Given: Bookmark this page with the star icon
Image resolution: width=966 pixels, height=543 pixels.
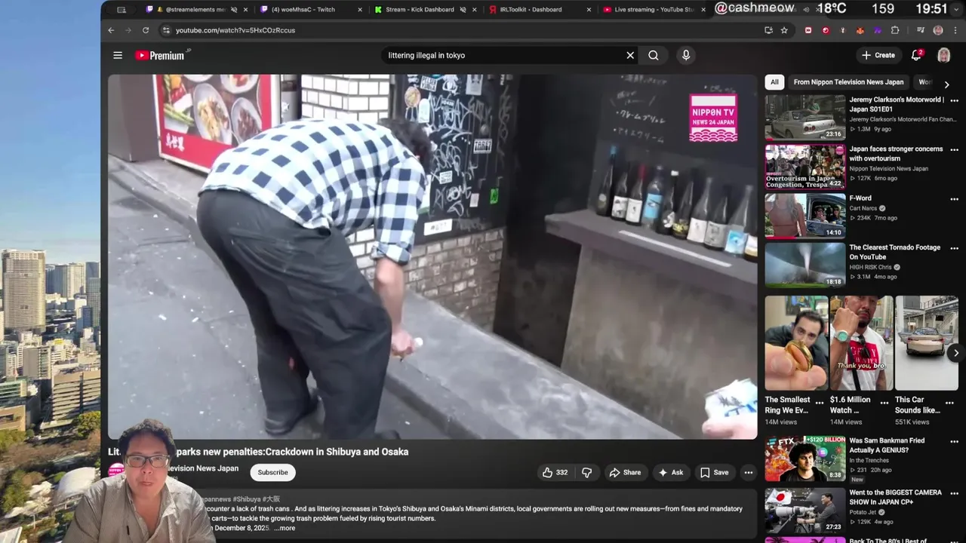Looking at the screenshot, I should tap(784, 30).
